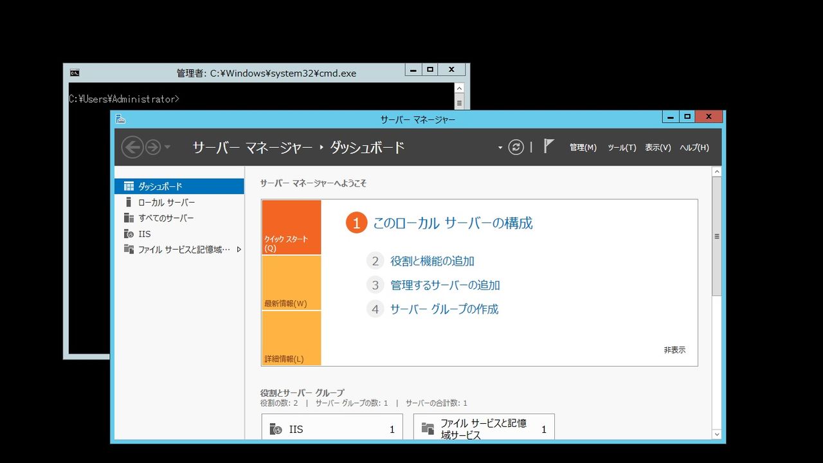Click the 役割の数: 2 text

279,403
